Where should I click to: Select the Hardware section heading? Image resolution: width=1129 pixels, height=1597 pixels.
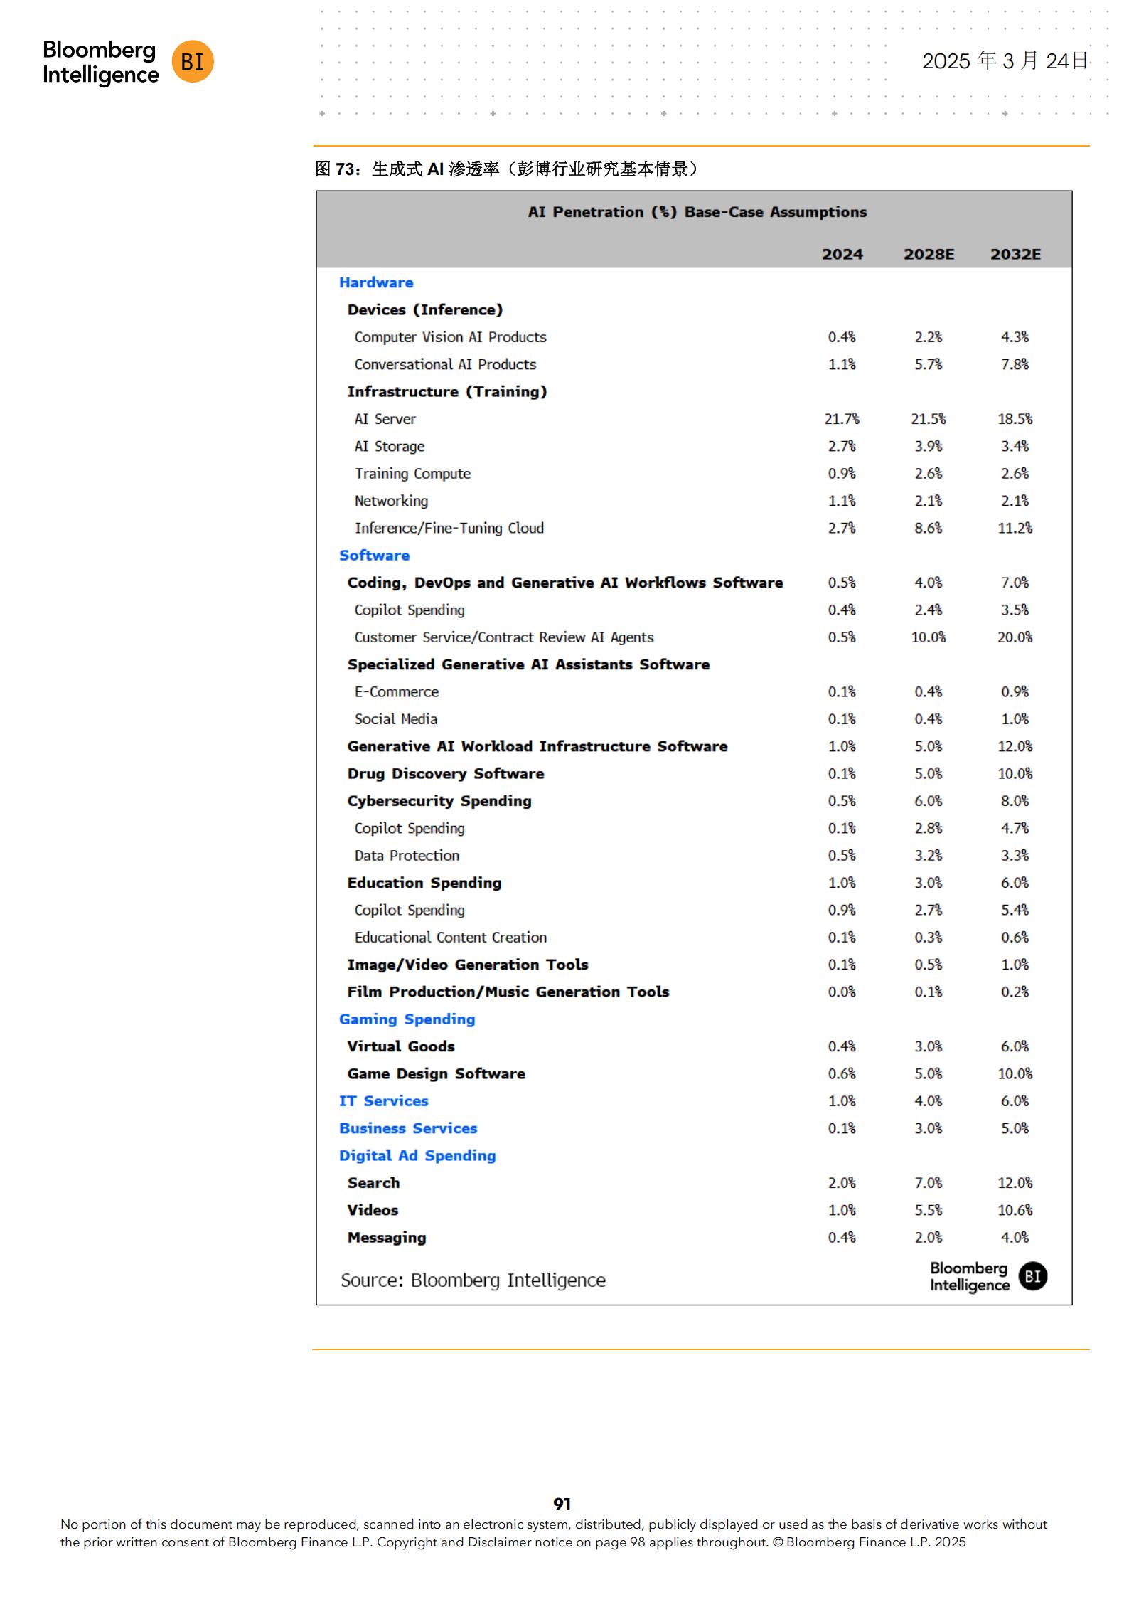click(x=375, y=282)
